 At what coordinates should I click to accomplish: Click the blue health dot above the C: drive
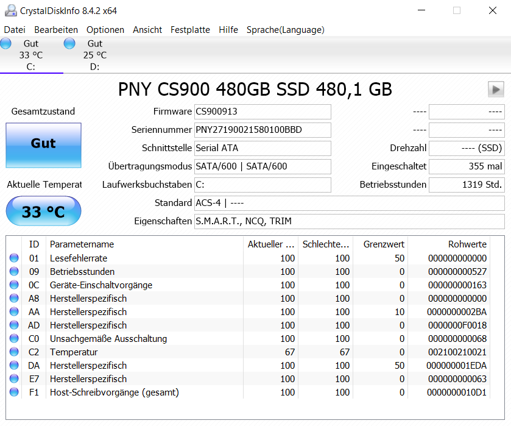(5, 43)
